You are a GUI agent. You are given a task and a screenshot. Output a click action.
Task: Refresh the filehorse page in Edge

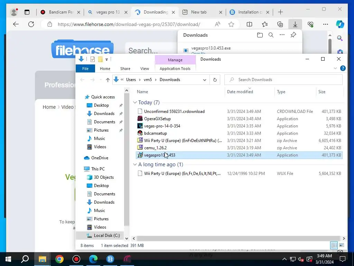(31, 24)
